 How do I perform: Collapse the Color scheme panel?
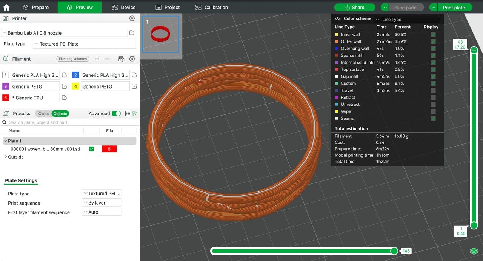[x=337, y=19]
